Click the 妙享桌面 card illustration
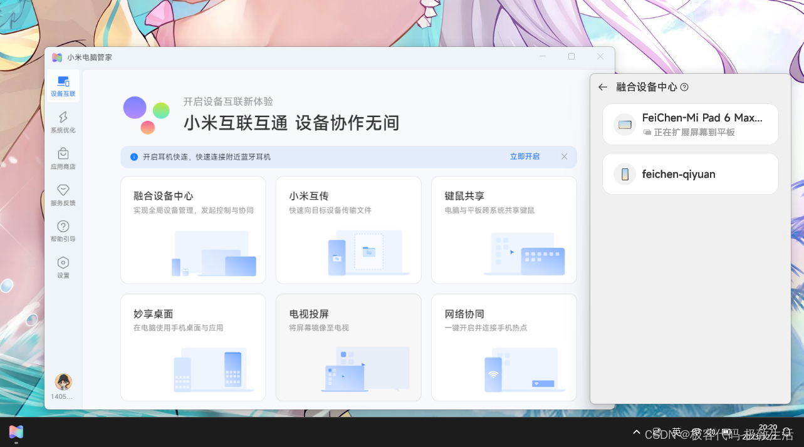This screenshot has height=447, width=804. (213, 370)
